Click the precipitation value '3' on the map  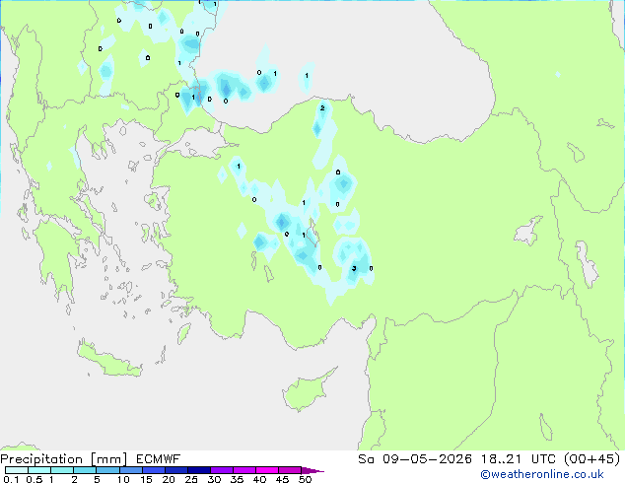pyautogui.click(x=354, y=268)
